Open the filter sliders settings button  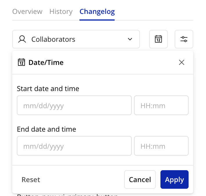coord(184,39)
